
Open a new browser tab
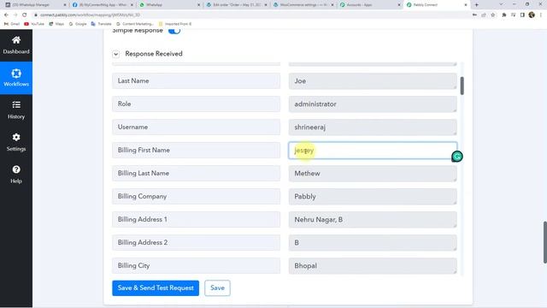[477, 5]
